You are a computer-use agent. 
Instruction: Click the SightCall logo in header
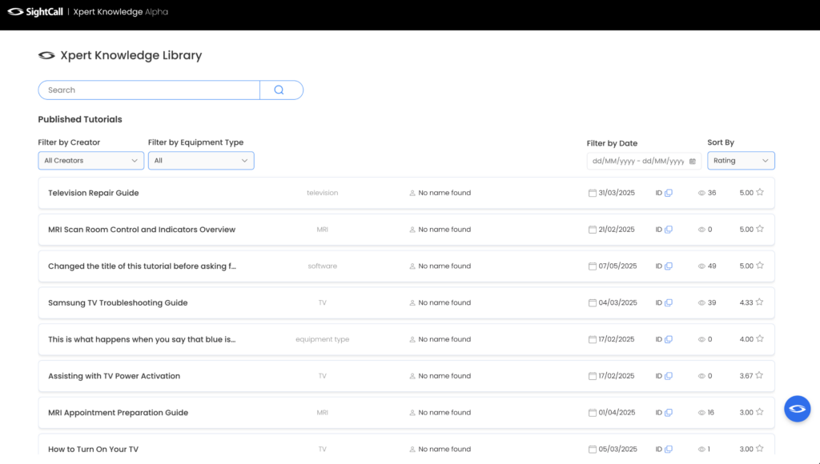click(34, 11)
